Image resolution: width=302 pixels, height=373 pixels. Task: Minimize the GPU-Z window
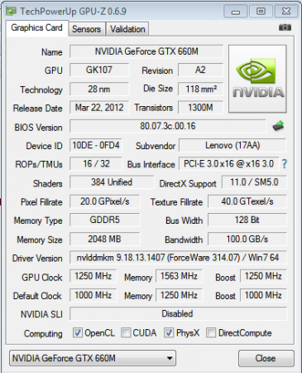point(236,12)
